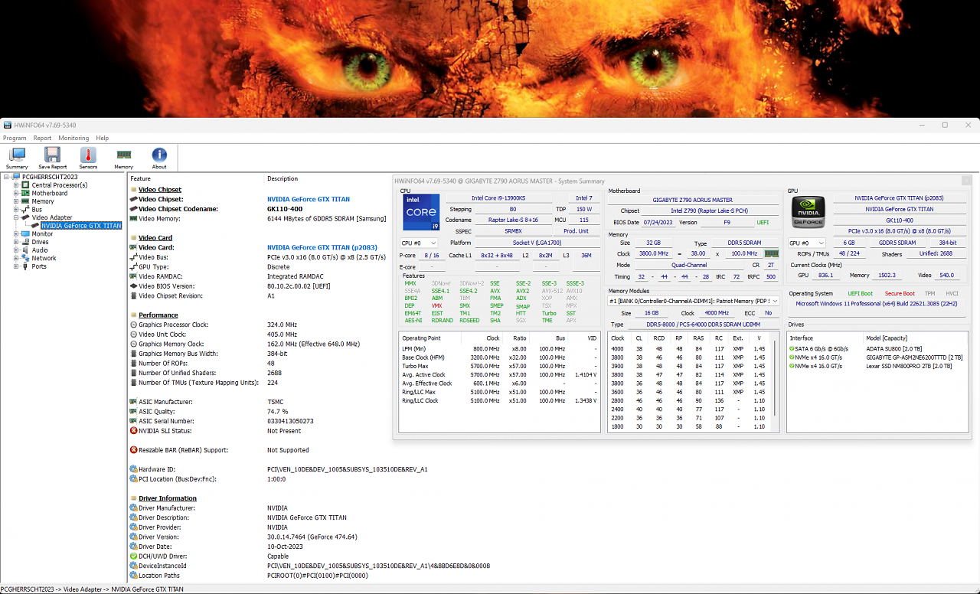The image size is (980, 594).
Task: Open the Report menu
Action: (42, 138)
